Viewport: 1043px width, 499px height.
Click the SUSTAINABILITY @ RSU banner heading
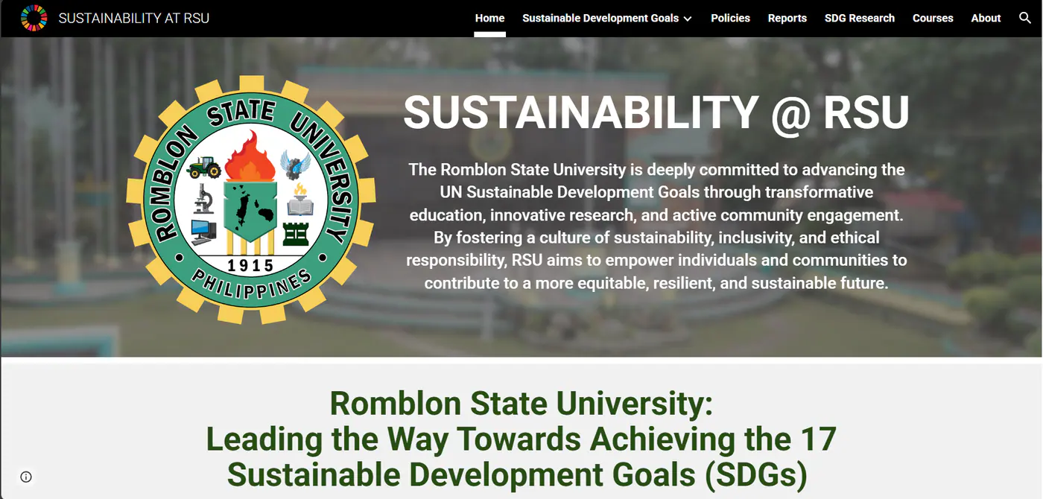coord(656,112)
